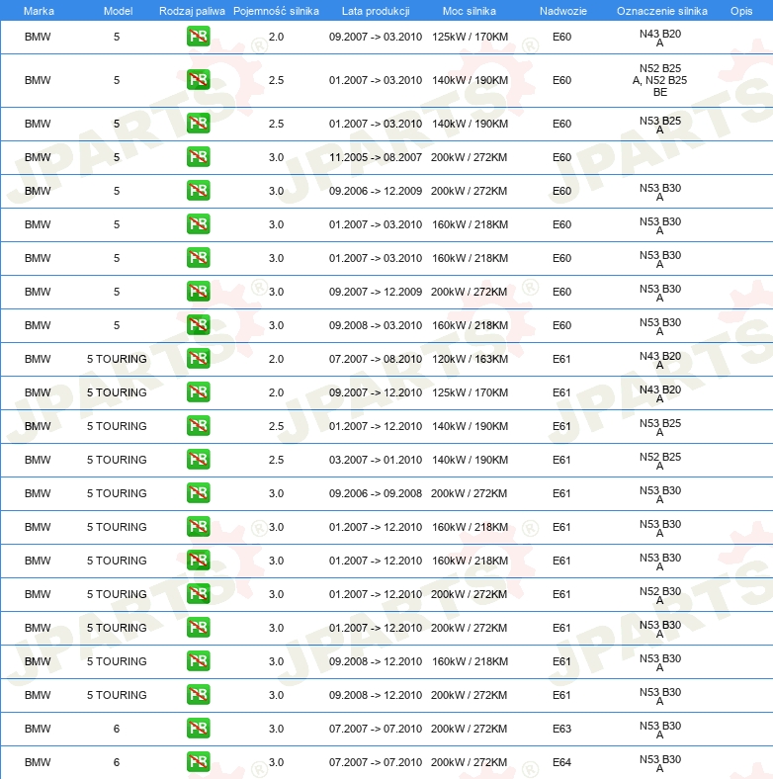
Task: Click the fuel icon in the N52 B25 BE engine row
Action: [198, 80]
